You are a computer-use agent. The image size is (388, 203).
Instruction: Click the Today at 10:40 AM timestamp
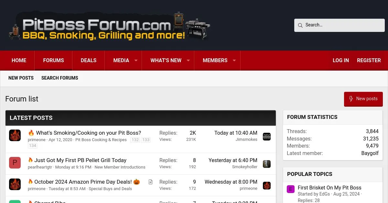click(x=236, y=133)
